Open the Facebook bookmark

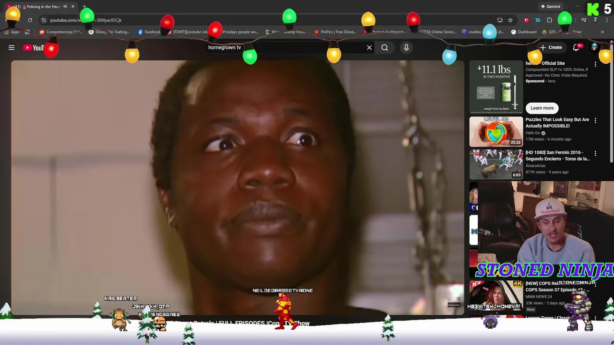pos(149,32)
